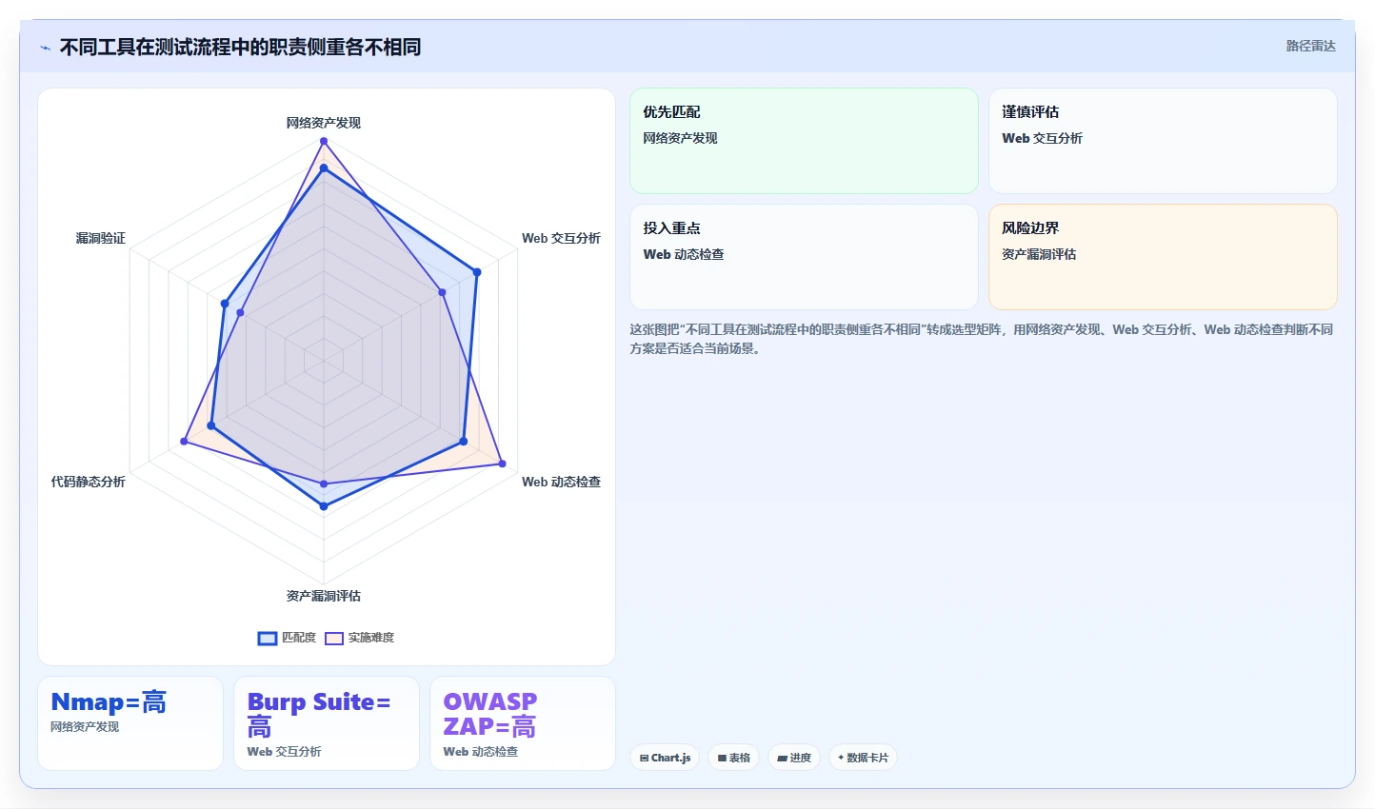Click 网络资产发现 under the Nmap card
The width and height of the screenshot is (1375, 809).
[x=85, y=727]
